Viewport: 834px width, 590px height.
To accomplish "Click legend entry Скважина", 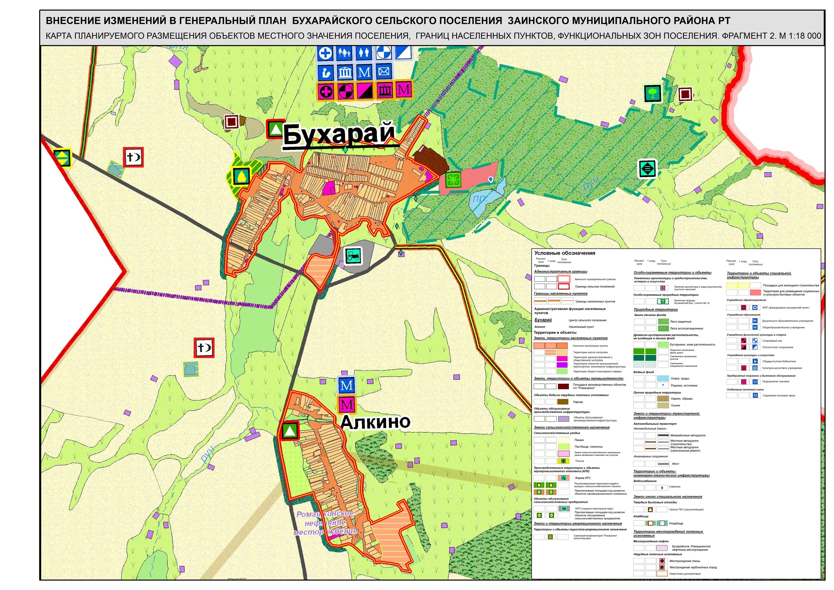I will 674,487.
